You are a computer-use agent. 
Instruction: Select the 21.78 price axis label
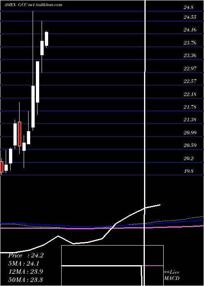coord(190,107)
